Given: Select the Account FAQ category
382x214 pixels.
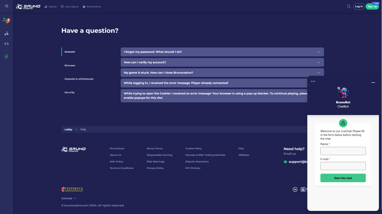Looking at the screenshot, I should point(70,52).
